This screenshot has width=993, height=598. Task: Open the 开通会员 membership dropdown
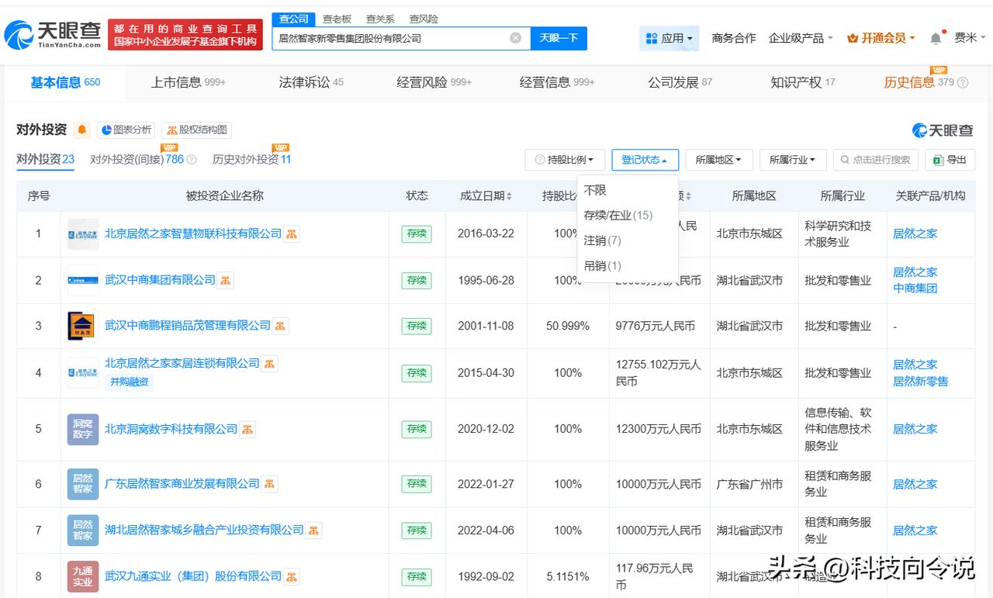(881, 38)
